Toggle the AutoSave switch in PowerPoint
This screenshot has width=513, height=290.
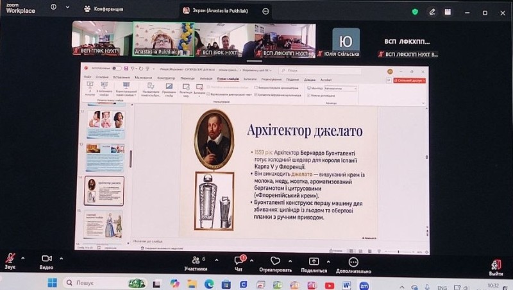click(x=116, y=69)
